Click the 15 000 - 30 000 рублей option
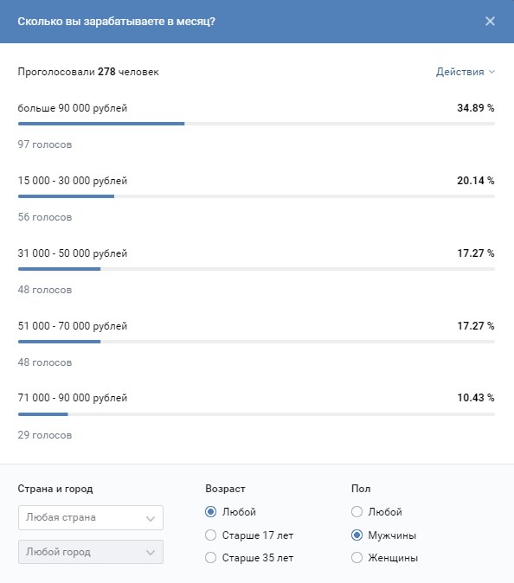 (x=73, y=181)
